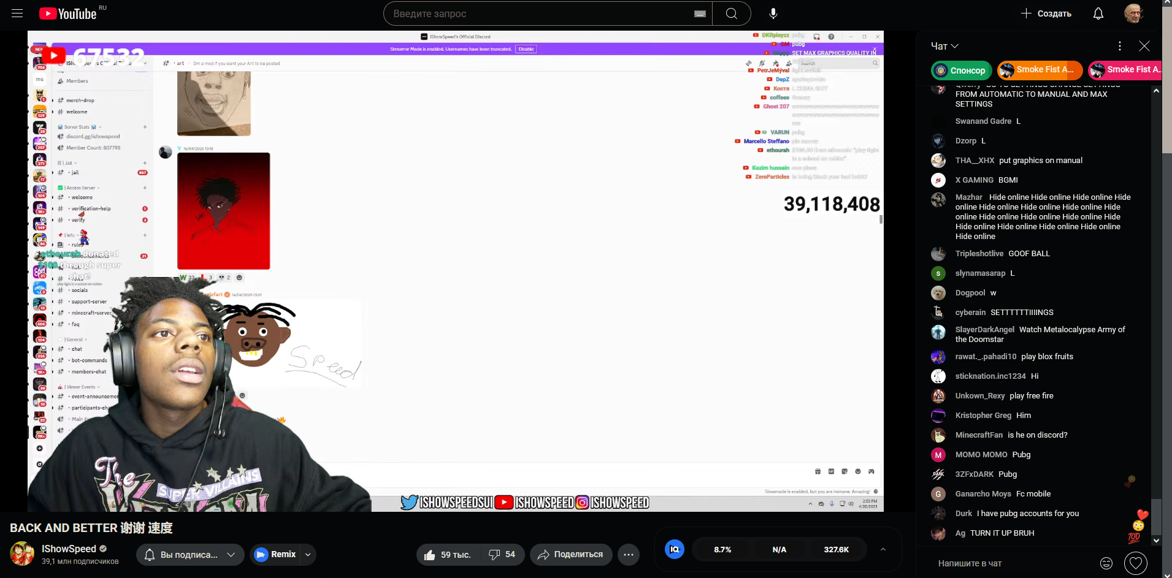Screen dimensions: 1172x578
Task: Dislike the video showing 54 dislikes
Action: coord(502,555)
